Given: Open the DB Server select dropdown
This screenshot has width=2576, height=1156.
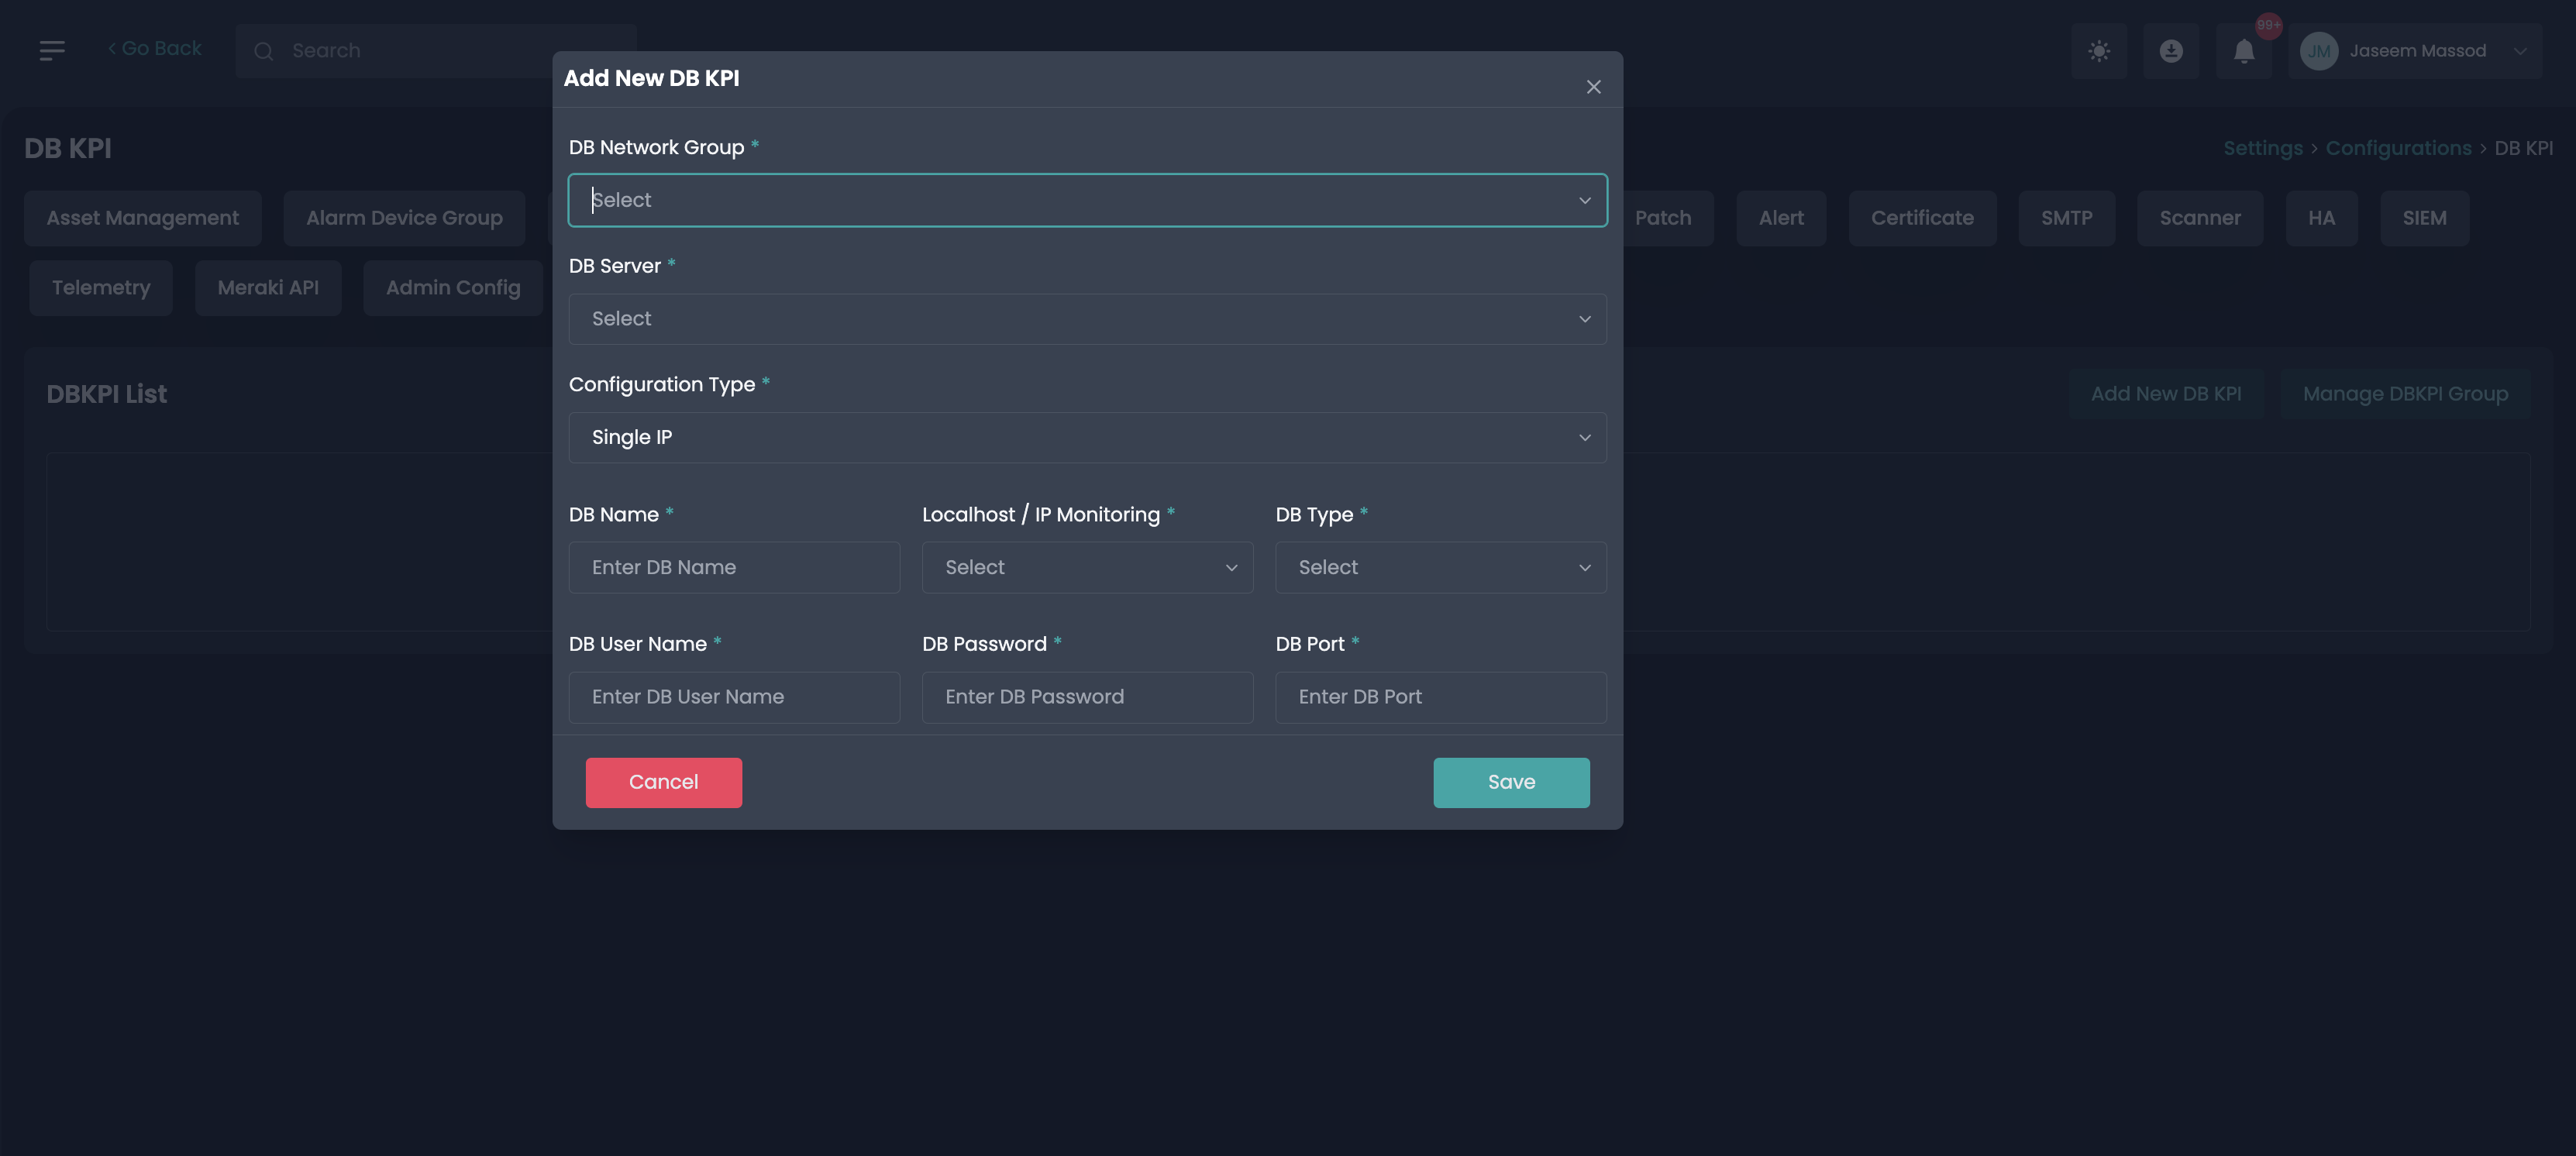Looking at the screenshot, I should pyautogui.click(x=1087, y=319).
